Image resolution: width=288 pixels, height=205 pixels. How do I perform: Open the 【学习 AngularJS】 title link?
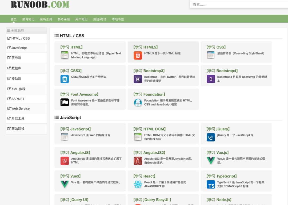75,153
